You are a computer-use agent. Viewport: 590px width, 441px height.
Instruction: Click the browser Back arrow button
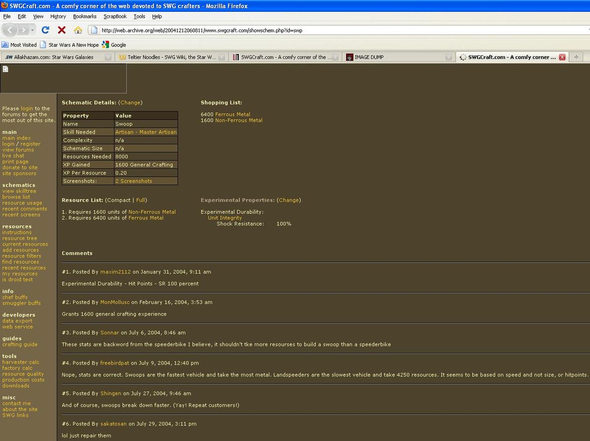tap(10, 30)
